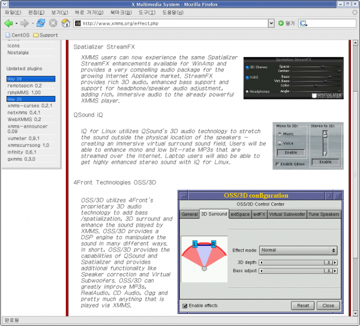Open the 도구(T) menu
The image size is (360, 326).
pyautogui.click(x=147, y=13)
